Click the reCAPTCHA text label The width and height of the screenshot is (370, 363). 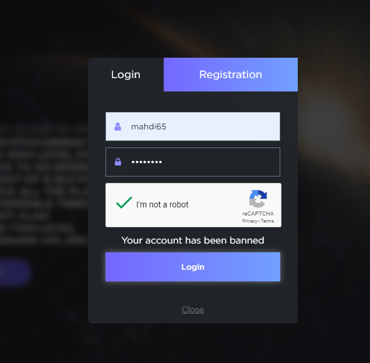tap(258, 214)
